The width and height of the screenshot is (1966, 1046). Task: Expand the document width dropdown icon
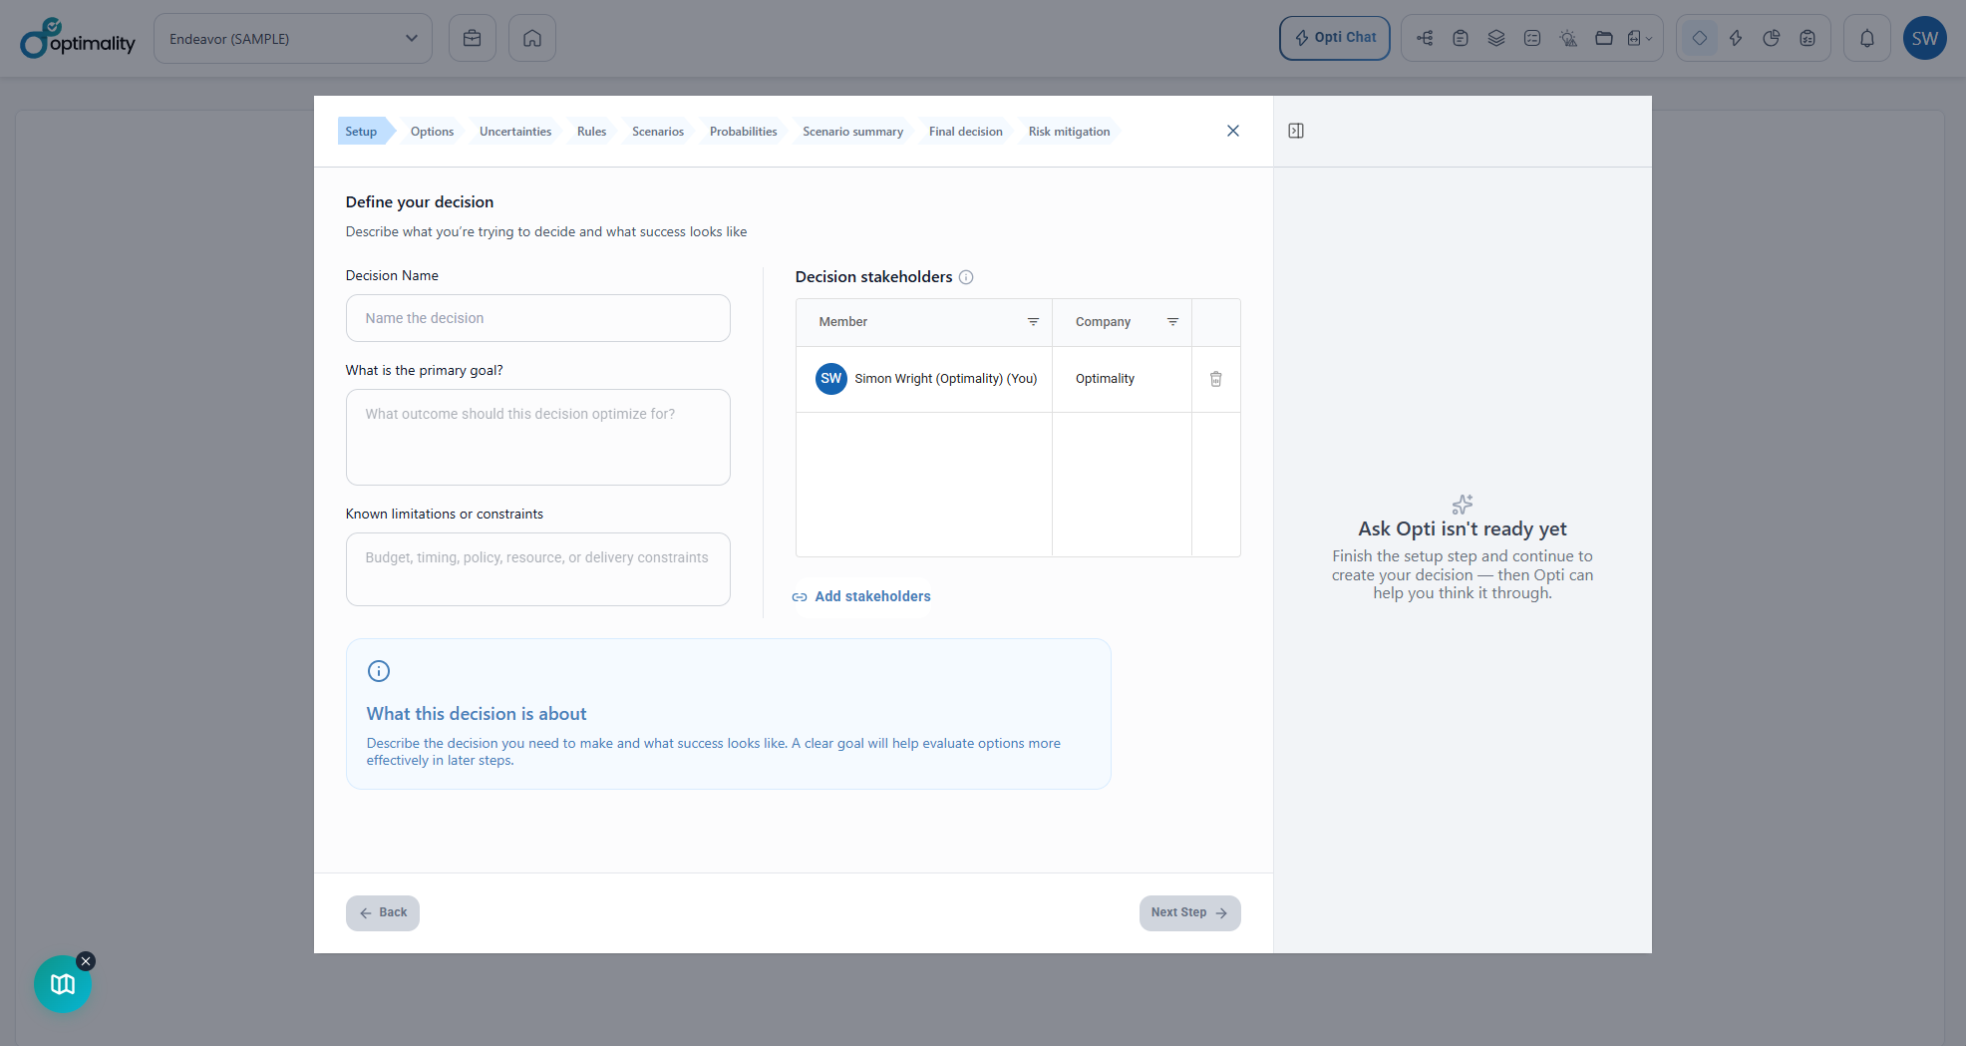[x=1640, y=38]
